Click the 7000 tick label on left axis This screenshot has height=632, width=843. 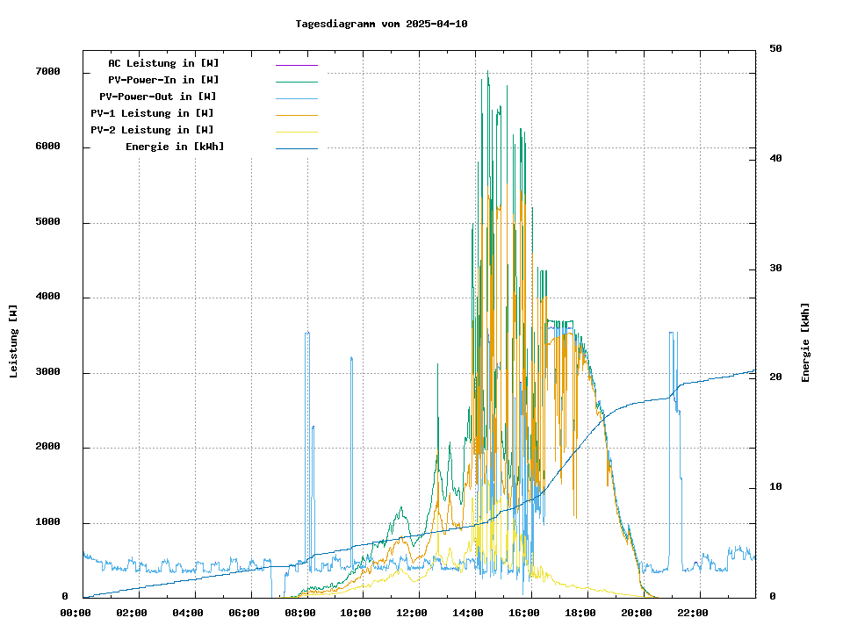pos(47,71)
